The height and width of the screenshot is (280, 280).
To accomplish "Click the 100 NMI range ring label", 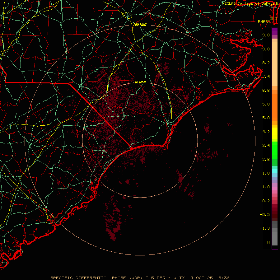I will (x=140, y=25).
